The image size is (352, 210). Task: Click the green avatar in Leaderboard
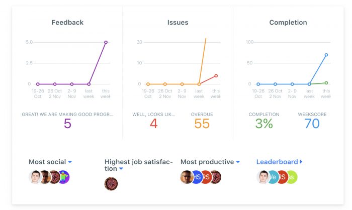click(x=292, y=177)
